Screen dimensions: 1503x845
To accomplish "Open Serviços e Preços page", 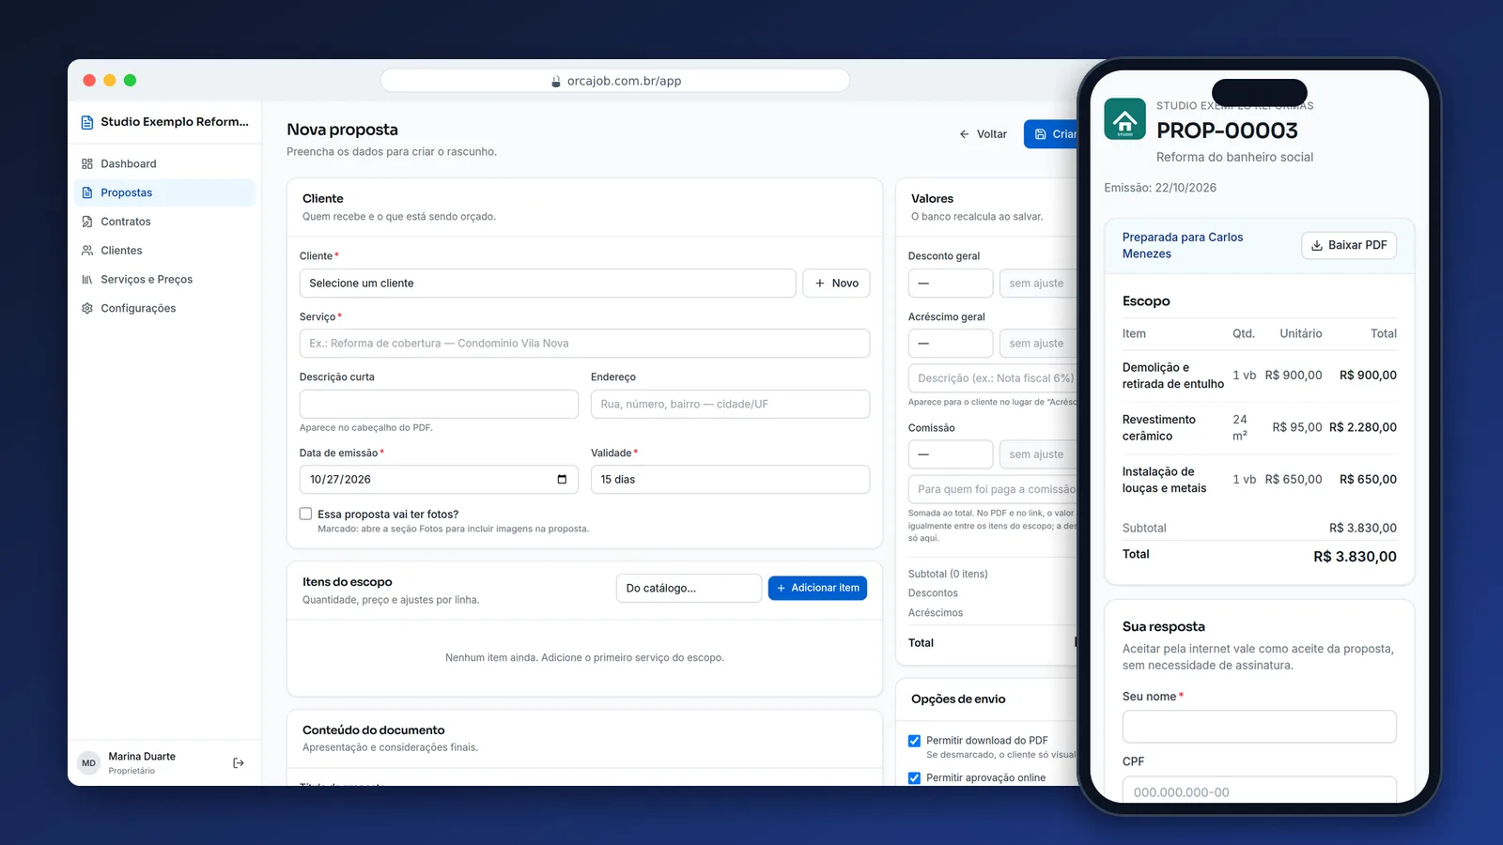I will (x=164, y=280).
